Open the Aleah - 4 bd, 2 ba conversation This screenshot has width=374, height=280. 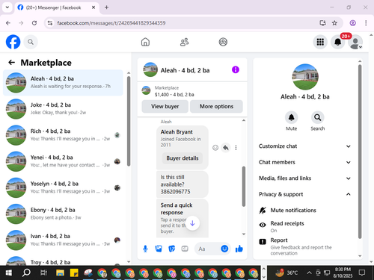[x=63, y=83]
